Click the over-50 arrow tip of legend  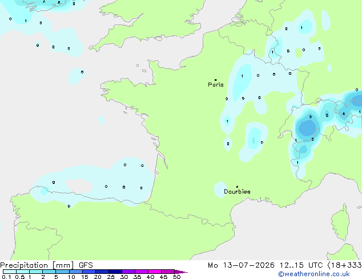(181, 272)
